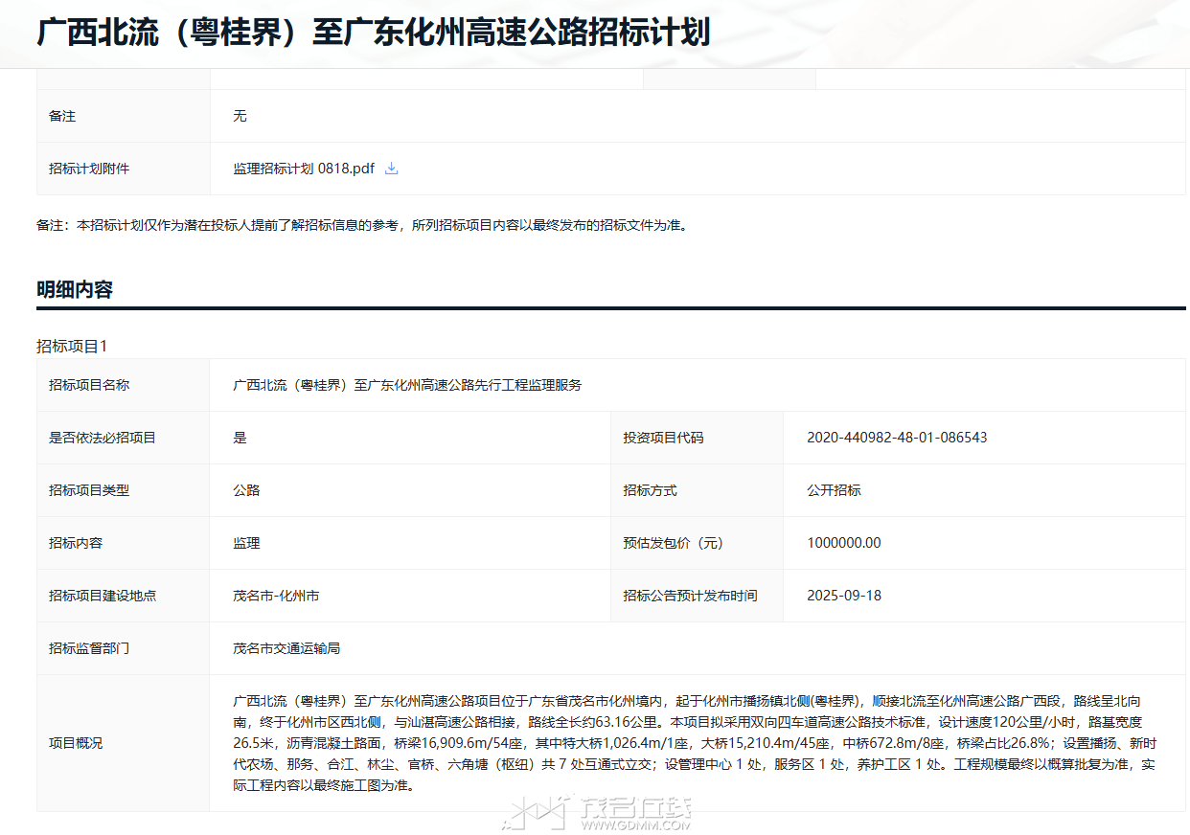1190x835 pixels.
Task: Click the page title 广西北流至广东化州高速公路招标计划
Action: click(x=374, y=33)
